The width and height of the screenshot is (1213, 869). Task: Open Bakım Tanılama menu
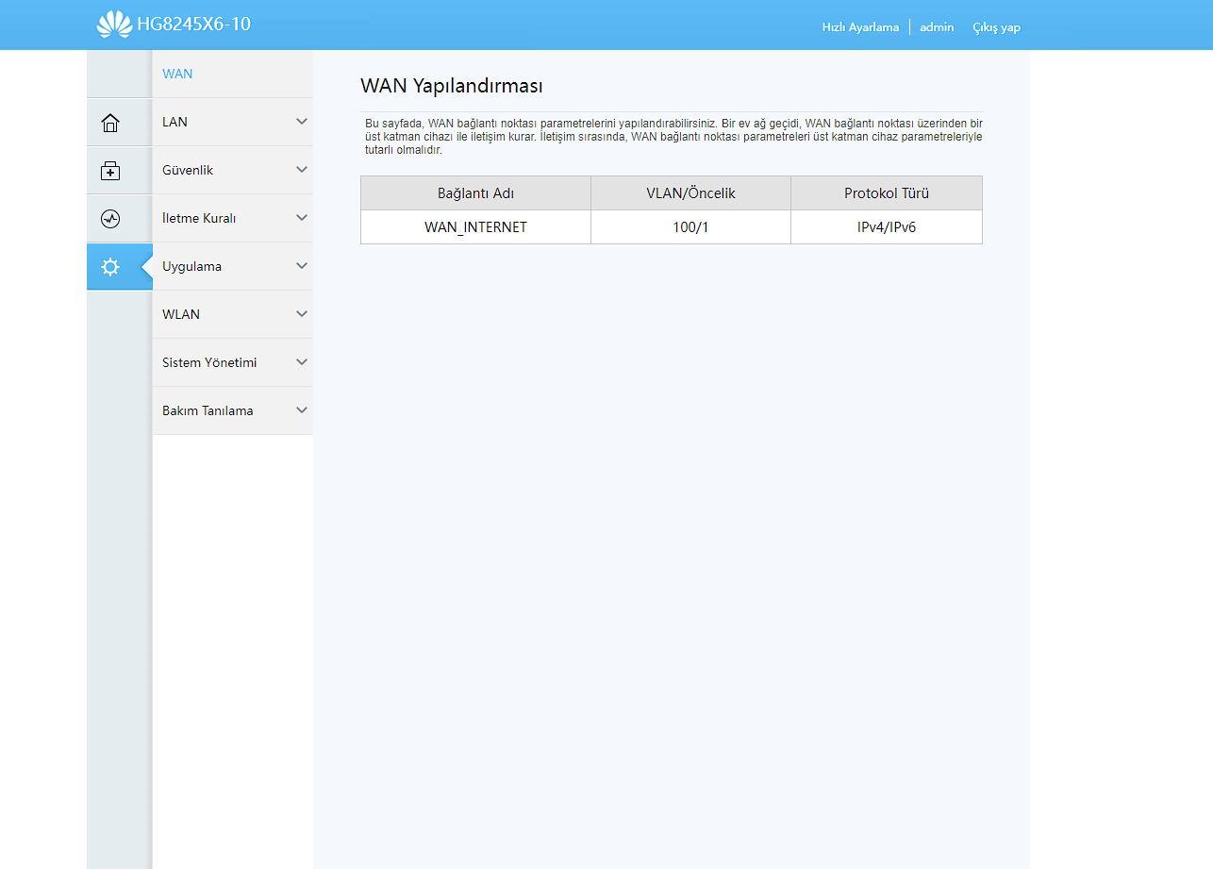tap(208, 410)
